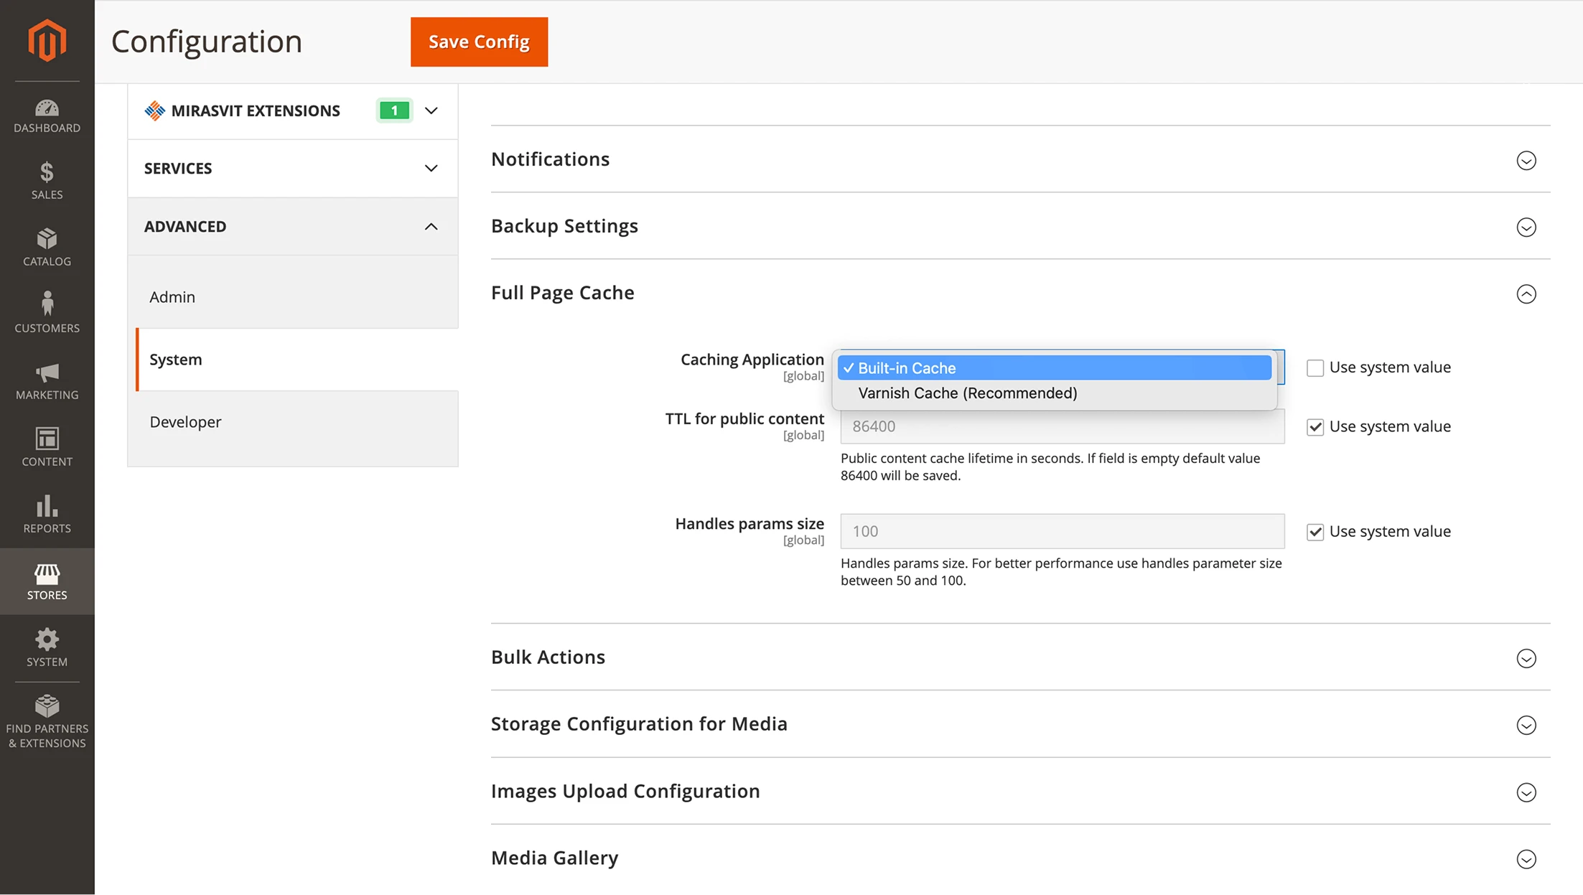Disable Use system value for Caching Application
This screenshot has width=1583, height=895.
pyautogui.click(x=1315, y=367)
